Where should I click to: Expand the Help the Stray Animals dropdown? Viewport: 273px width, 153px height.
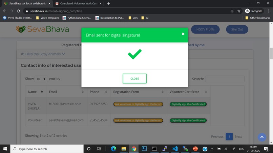43,54
